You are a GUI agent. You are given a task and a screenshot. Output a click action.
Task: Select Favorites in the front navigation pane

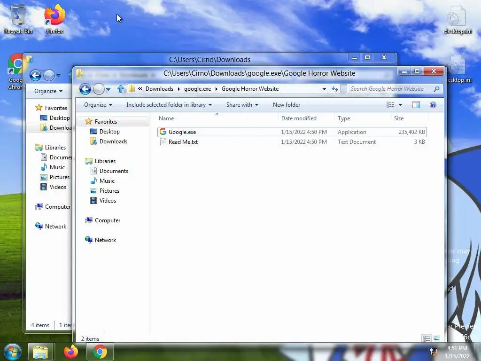click(x=106, y=122)
